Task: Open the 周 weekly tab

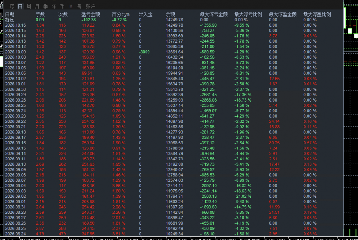Action: pos(29,6)
